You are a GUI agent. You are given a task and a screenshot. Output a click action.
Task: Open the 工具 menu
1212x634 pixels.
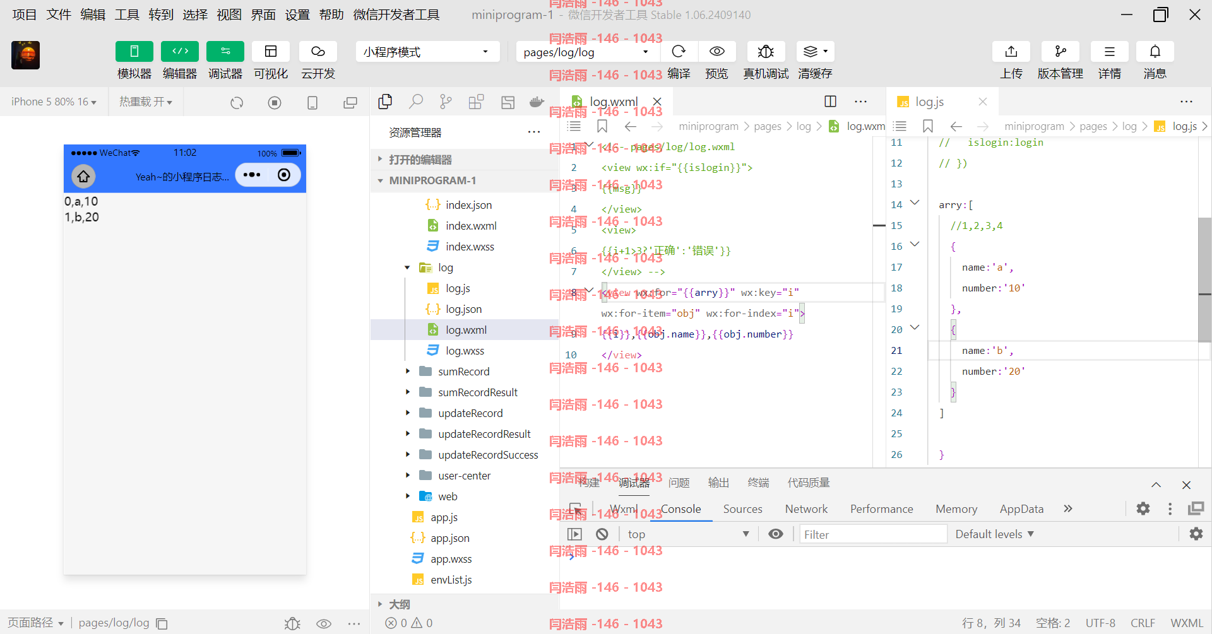[x=127, y=15]
